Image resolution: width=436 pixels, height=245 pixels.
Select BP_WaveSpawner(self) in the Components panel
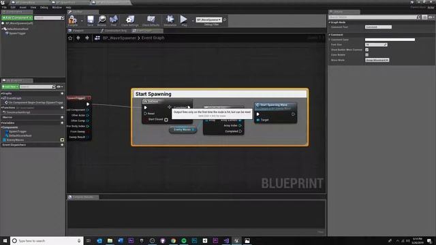(19, 23)
